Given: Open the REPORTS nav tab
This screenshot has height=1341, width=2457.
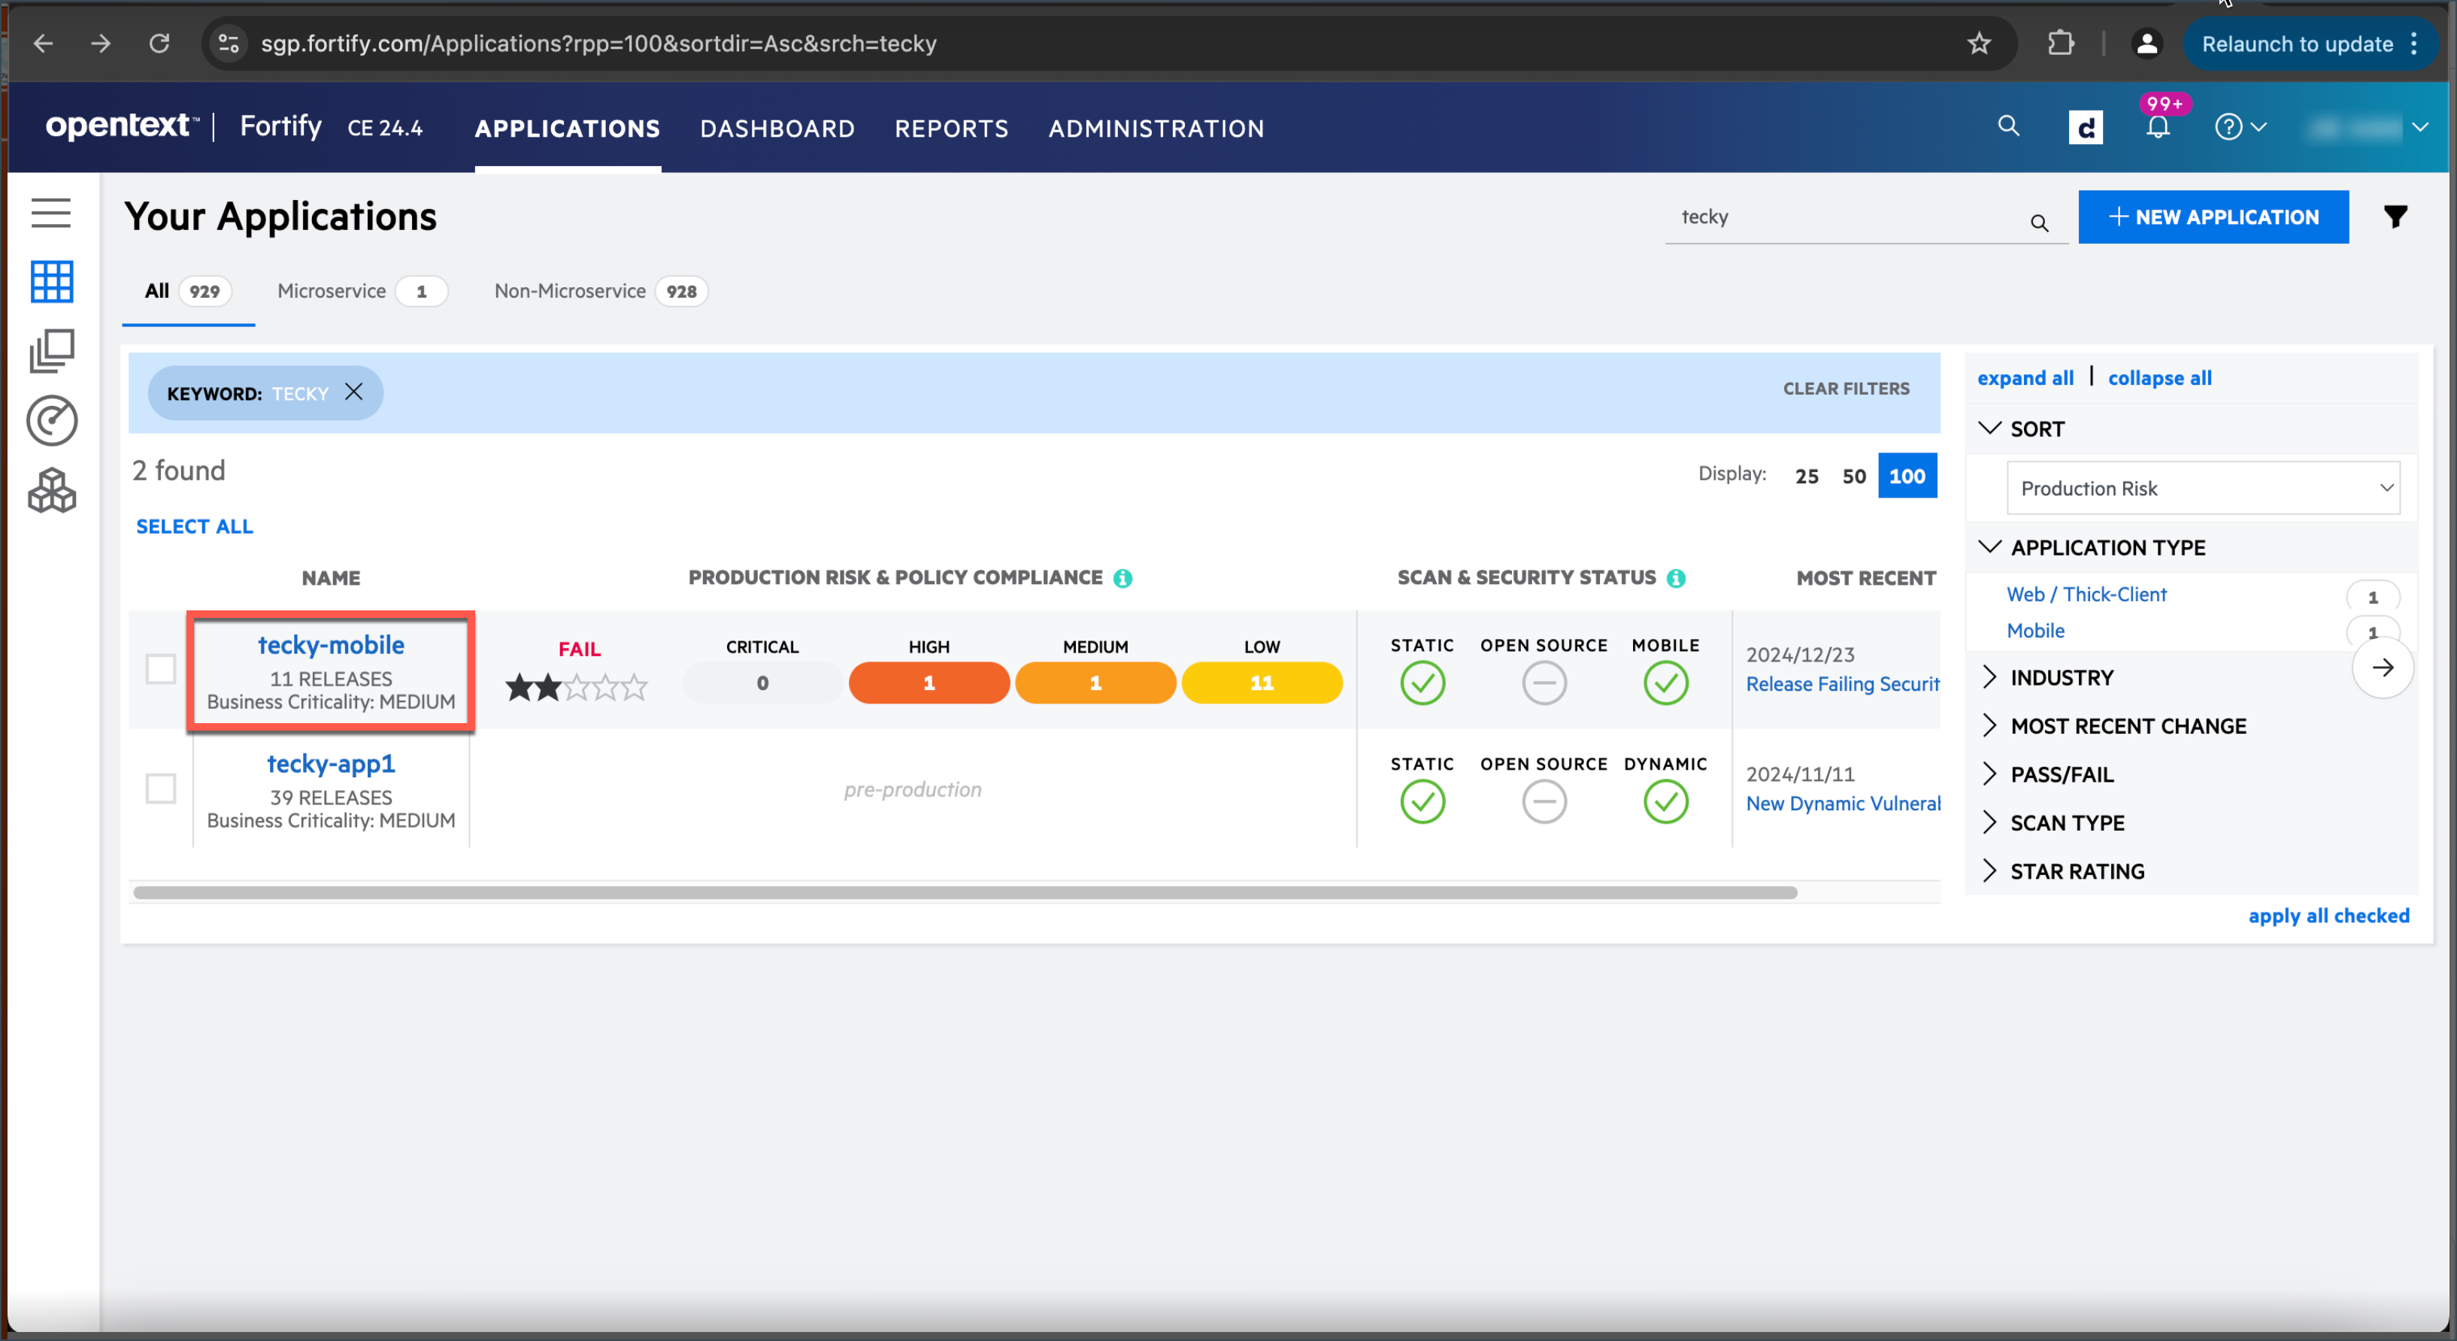Looking at the screenshot, I should 951,128.
